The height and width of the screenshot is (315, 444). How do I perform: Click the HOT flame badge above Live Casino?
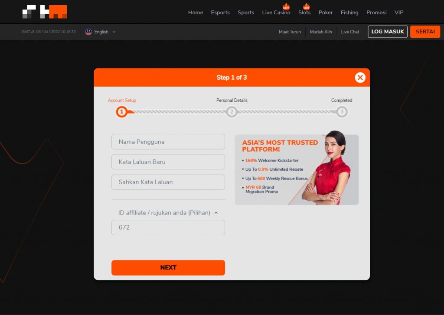[x=286, y=6]
